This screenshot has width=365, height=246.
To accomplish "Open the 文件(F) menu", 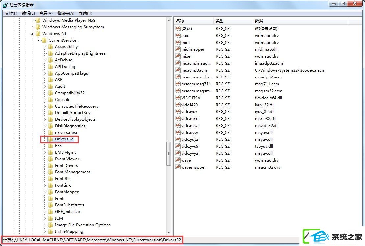I will click(x=11, y=13).
